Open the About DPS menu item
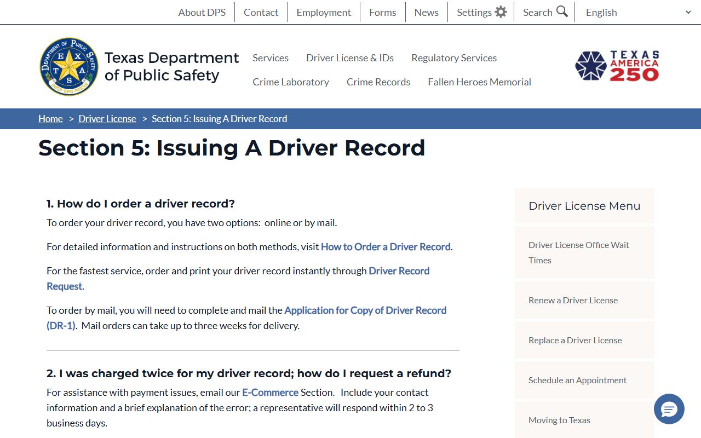 click(202, 12)
